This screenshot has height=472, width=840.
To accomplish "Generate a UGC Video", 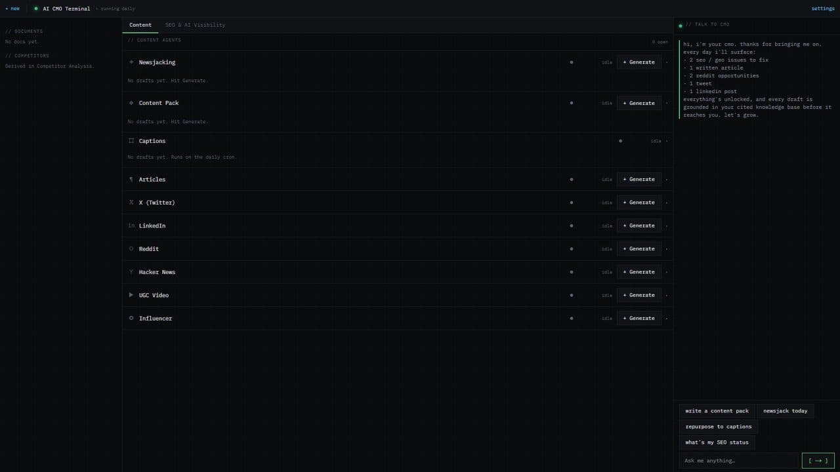I will pos(639,295).
